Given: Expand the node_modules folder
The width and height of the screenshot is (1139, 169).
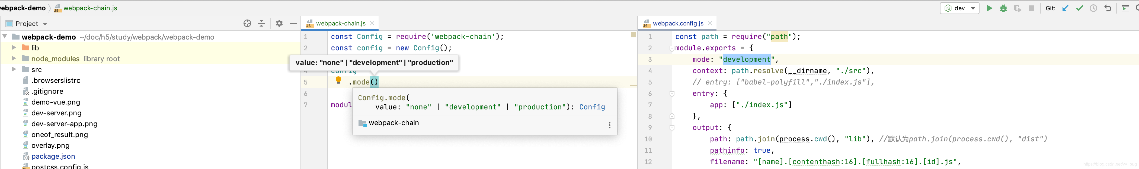Looking at the screenshot, I should click(14, 58).
